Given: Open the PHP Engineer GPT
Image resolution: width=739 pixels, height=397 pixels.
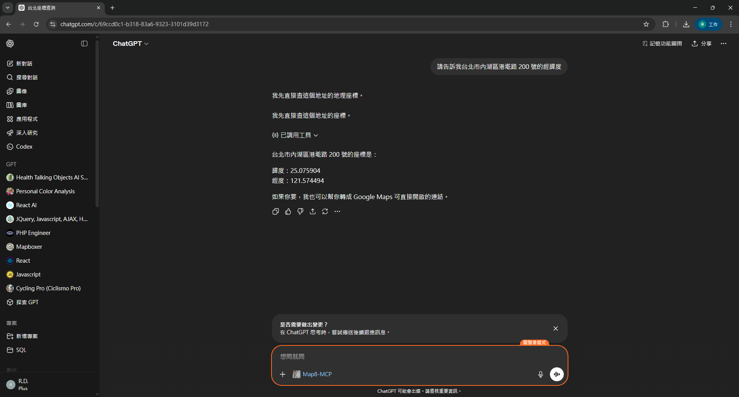Looking at the screenshot, I should pos(47,233).
